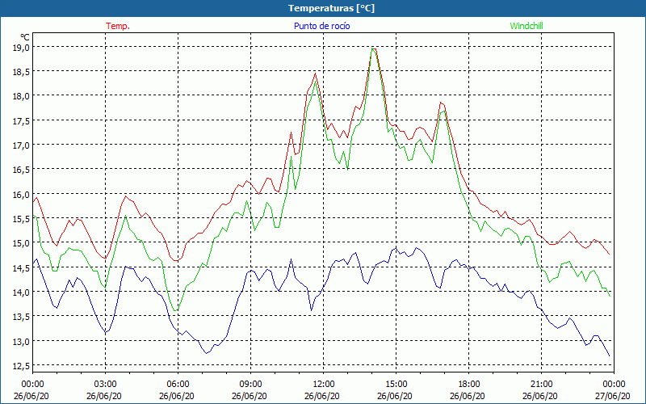Click the 21:00 time axis label
Image resolution: width=646 pixels, height=404 pixels.
pyautogui.click(x=541, y=385)
